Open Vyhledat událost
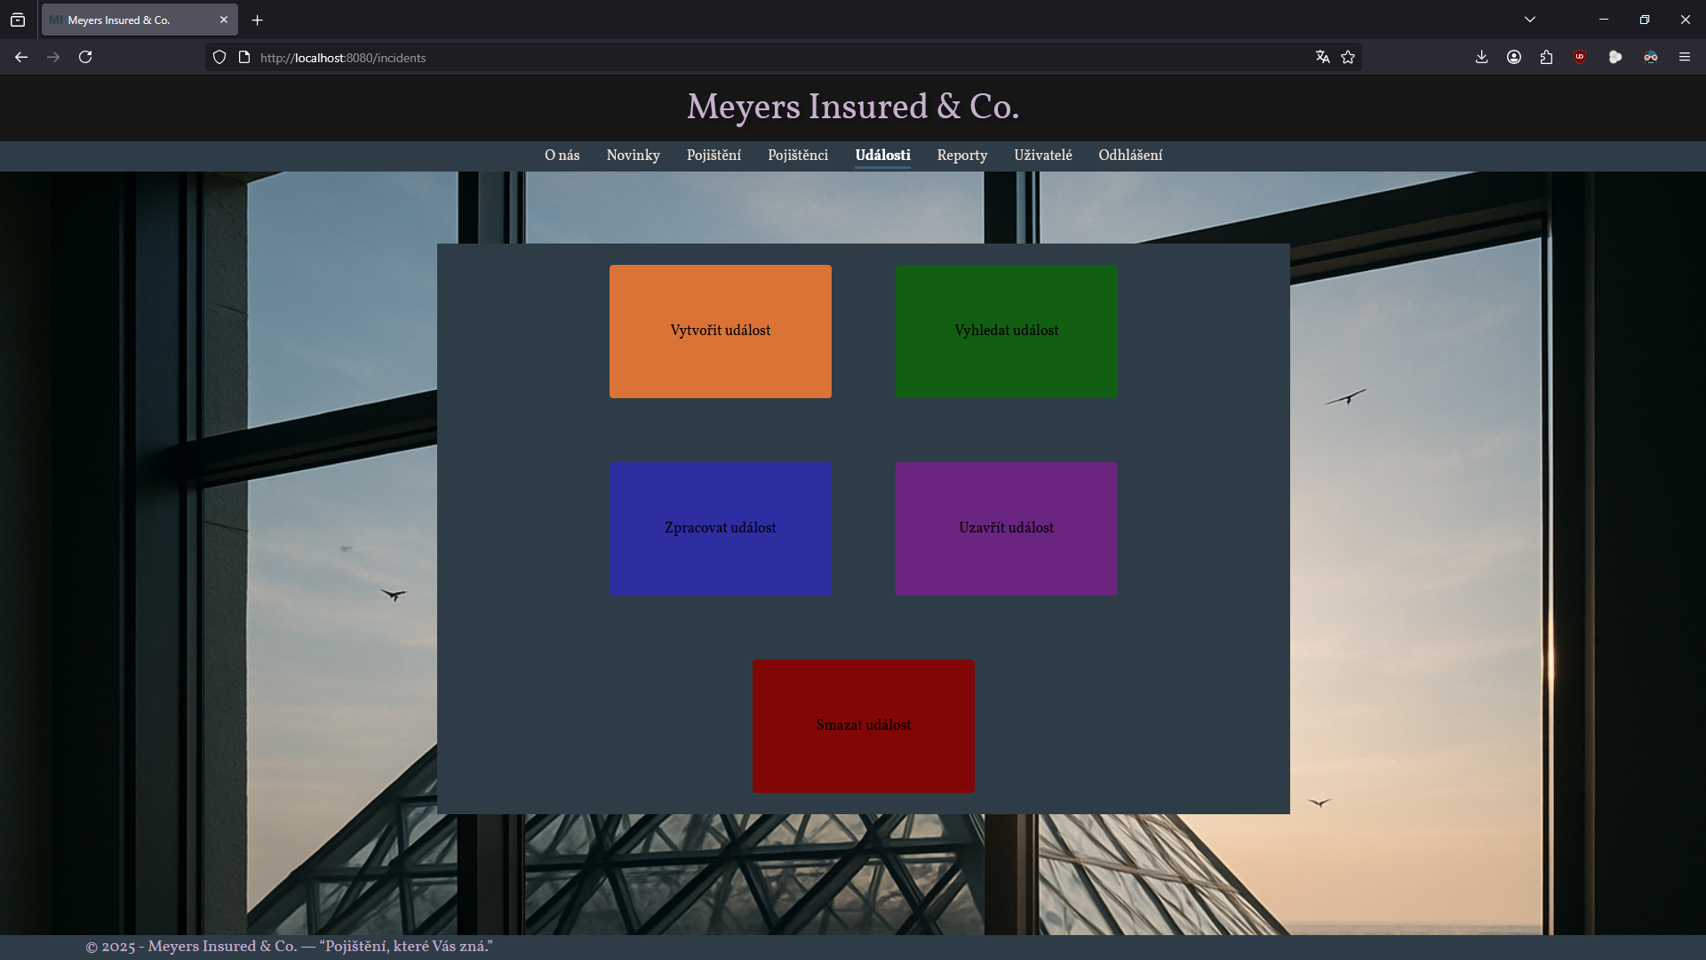 (1006, 330)
